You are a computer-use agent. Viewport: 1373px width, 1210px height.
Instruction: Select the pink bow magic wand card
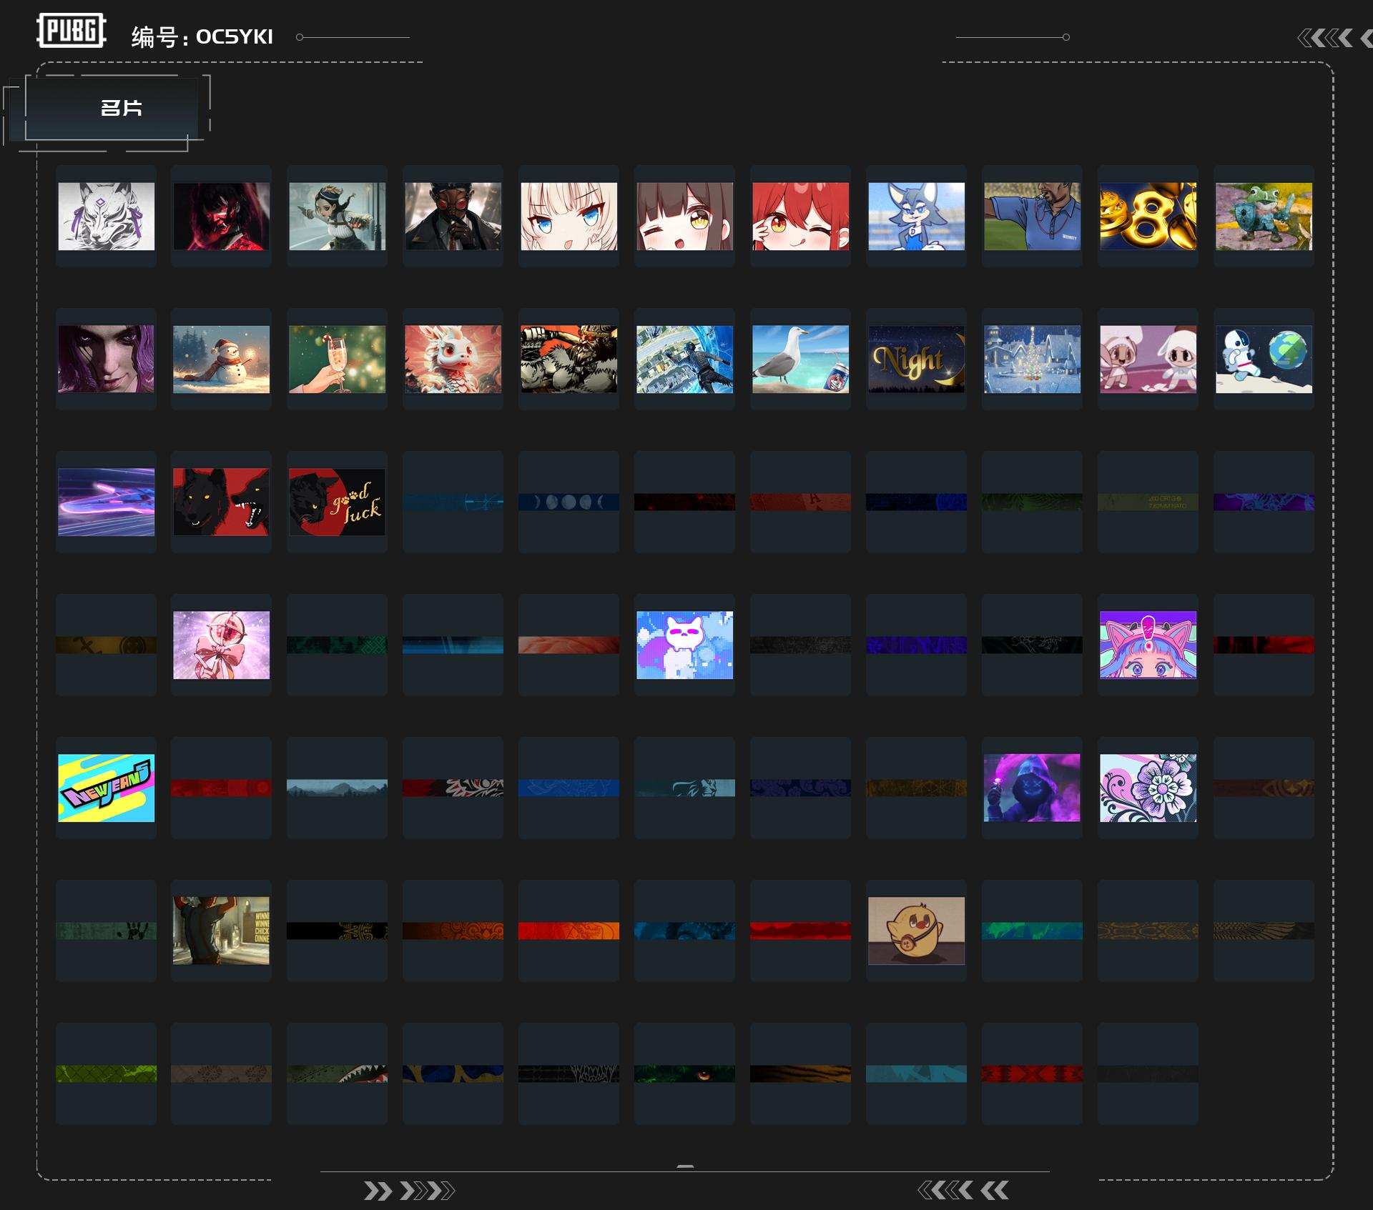tap(222, 645)
